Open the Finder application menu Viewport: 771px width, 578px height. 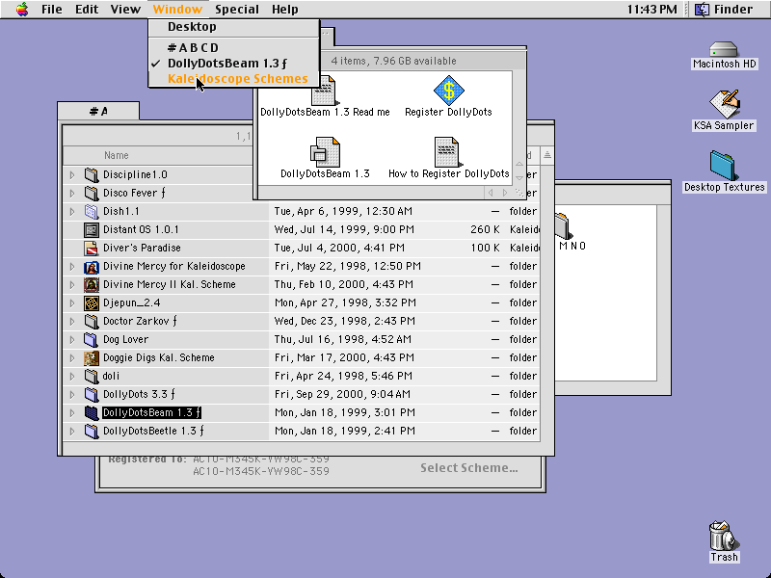click(x=725, y=10)
